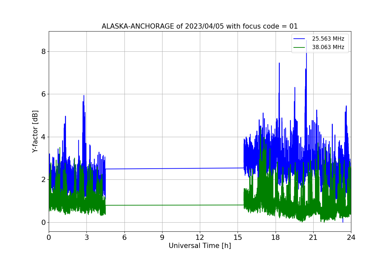Click x-axis tick label 6
Screen dimensions: 390x260
coord(124,237)
